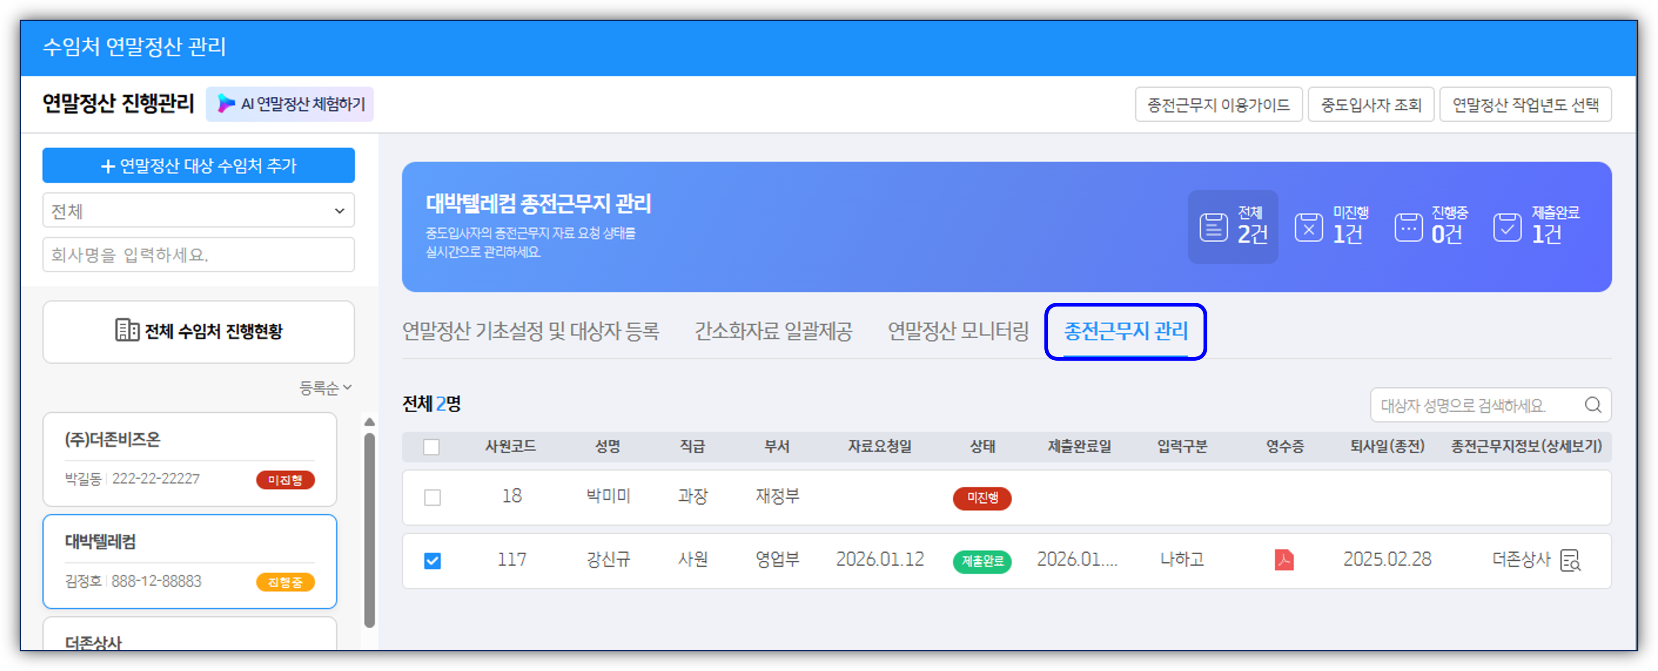Click the client list vertical scrollbar
Screen dimensions: 1658x671
369,529
